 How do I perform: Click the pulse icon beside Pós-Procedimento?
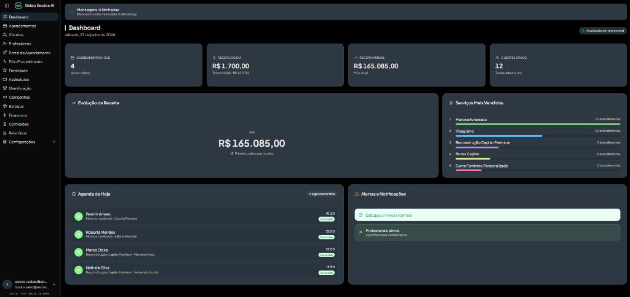pos(5,62)
